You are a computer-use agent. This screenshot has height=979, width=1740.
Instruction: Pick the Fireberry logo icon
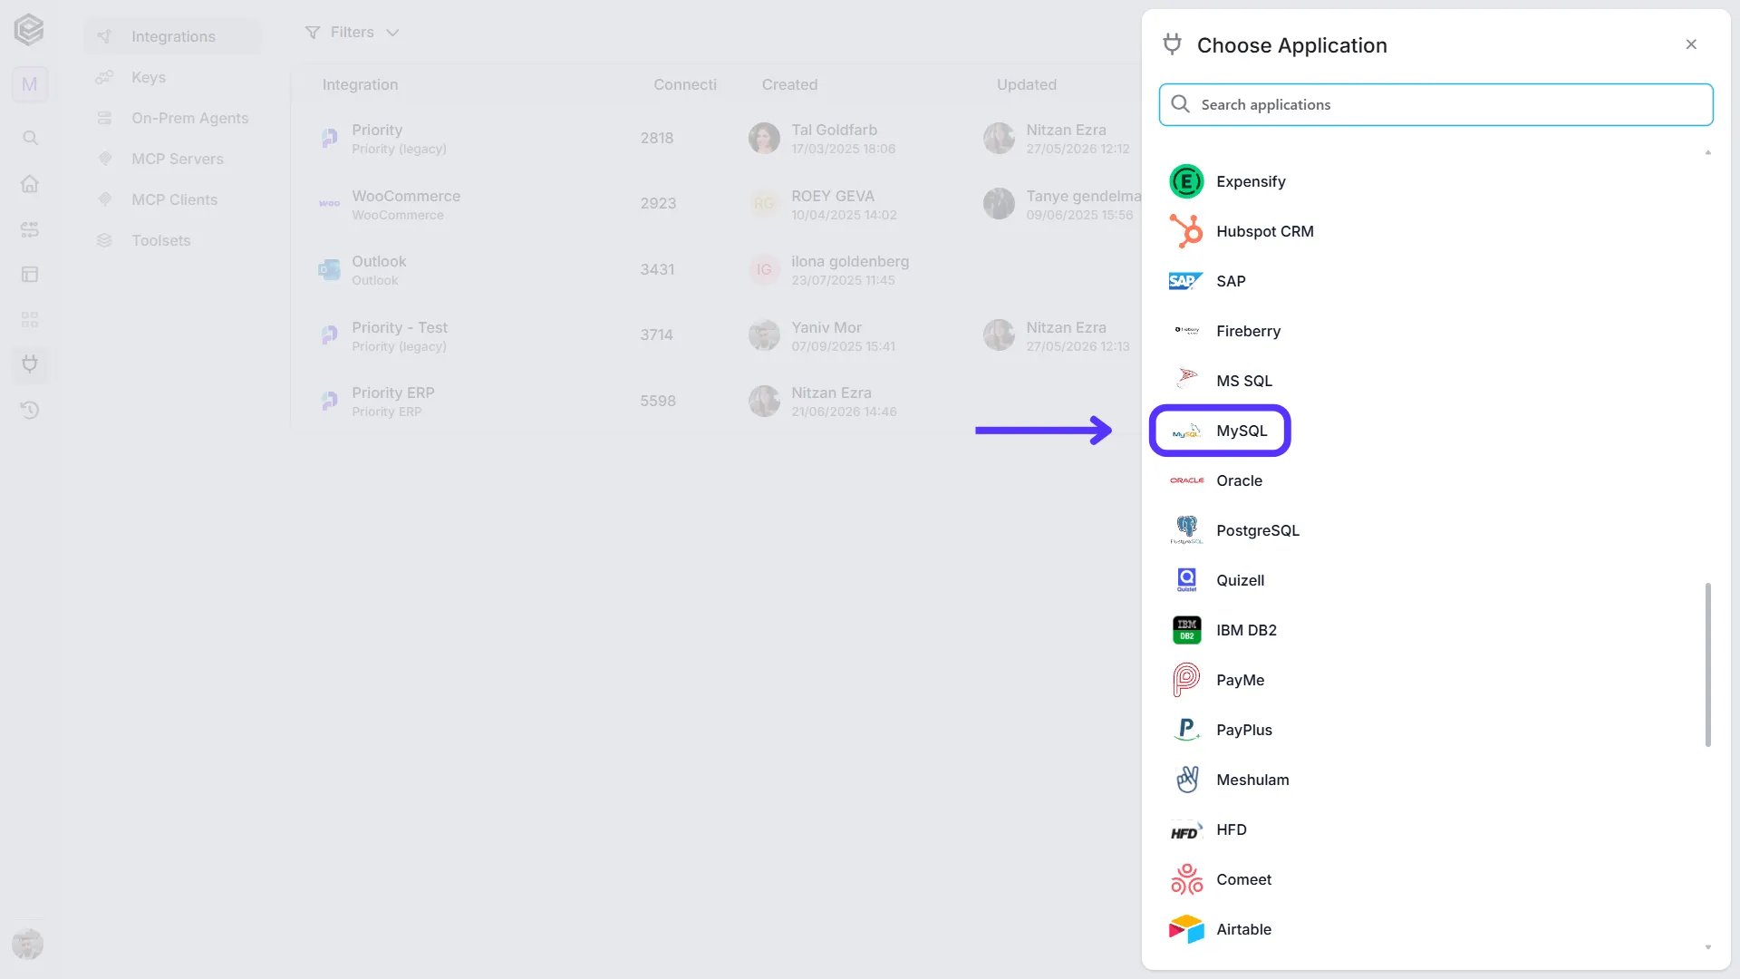pyautogui.click(x=1186, y=331)
